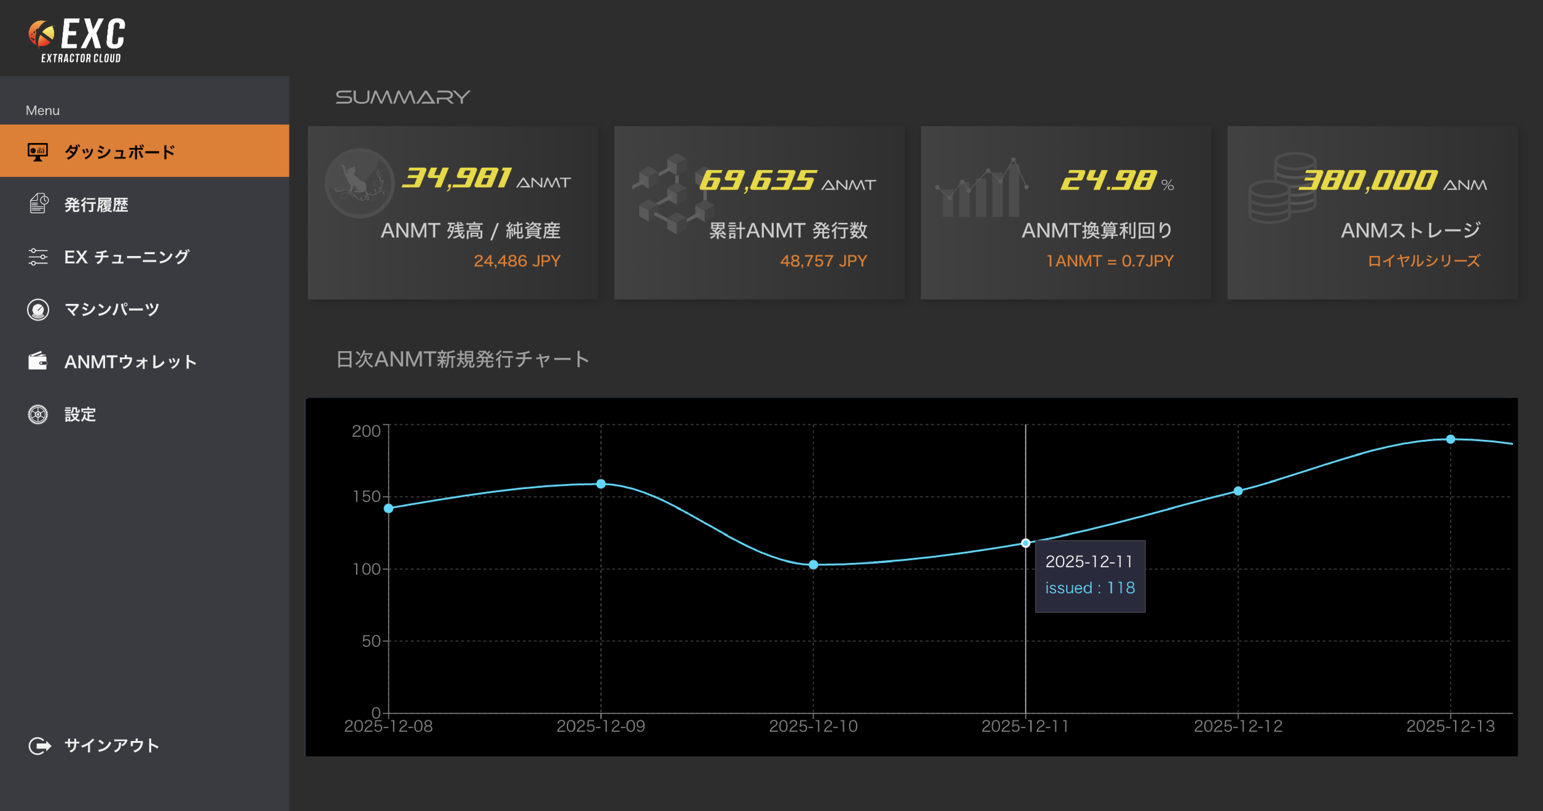
Task: Click the 累計ANMT 発行数 summary card
Action: [x=759, y=213]
